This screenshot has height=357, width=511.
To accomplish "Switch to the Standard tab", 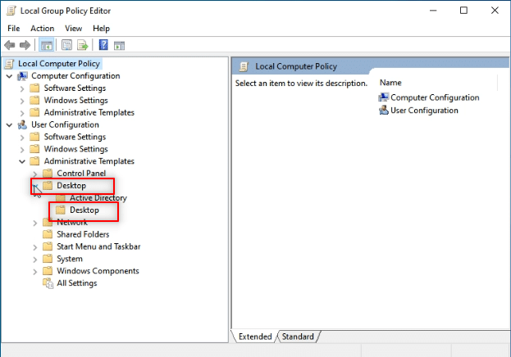I will 298,337.
